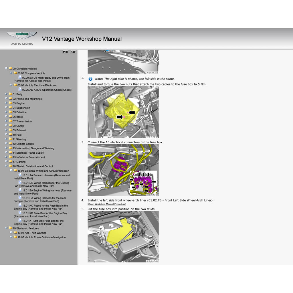
Task: Click the 06 Brake folder icon
Action: (x=11, y=116)
